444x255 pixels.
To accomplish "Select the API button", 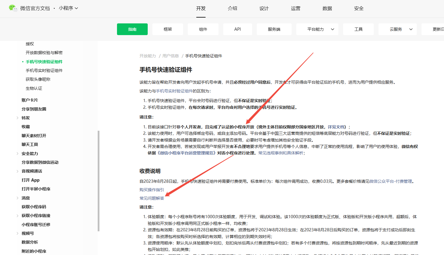I will [x=238, y=29].
